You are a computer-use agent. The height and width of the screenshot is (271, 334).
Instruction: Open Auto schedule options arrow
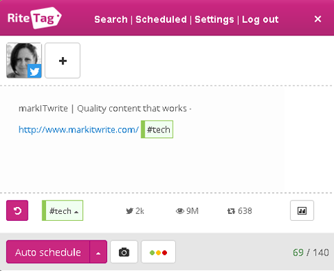[98, 252]
